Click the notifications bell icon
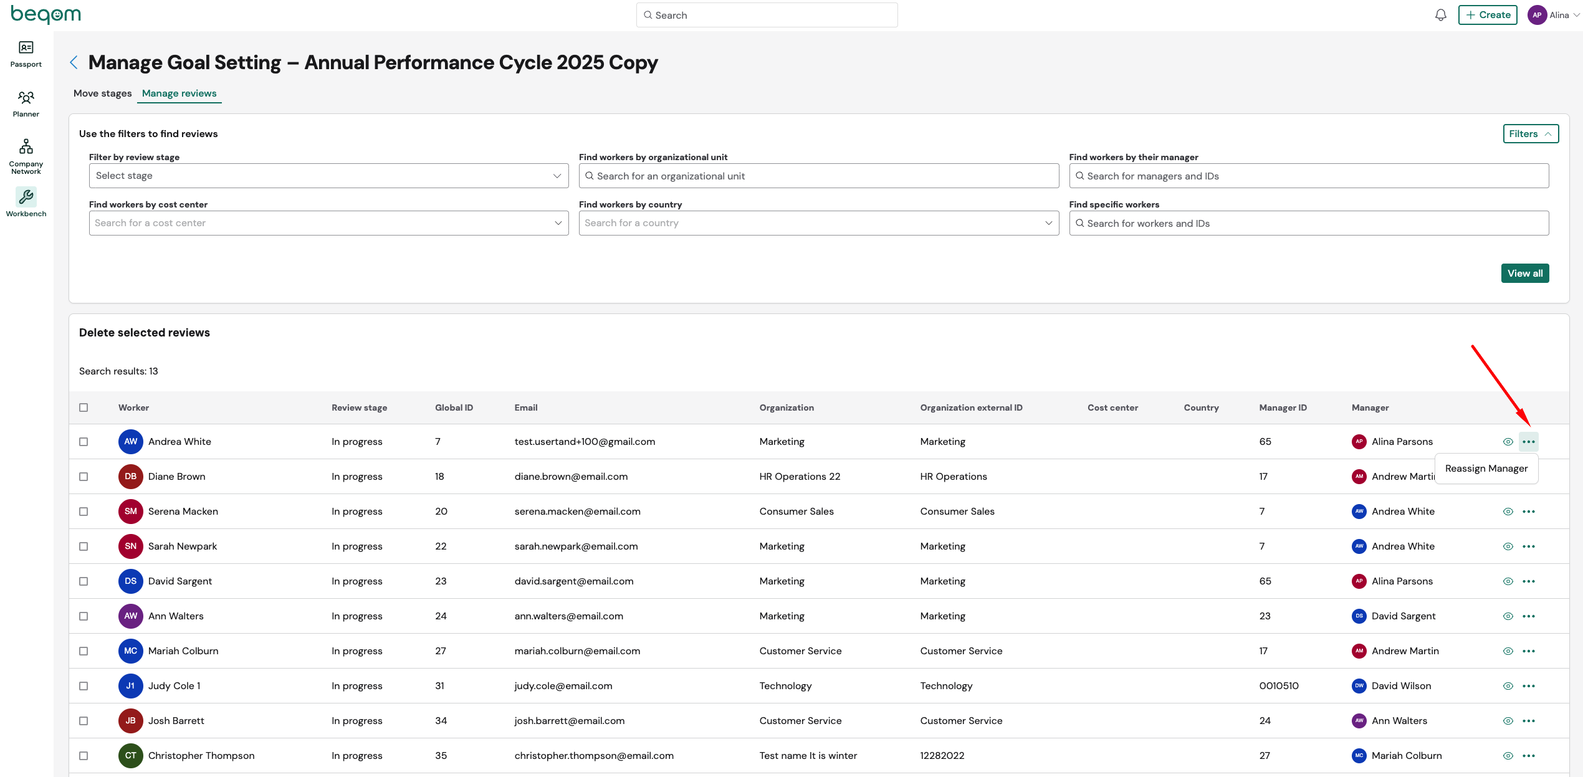Viewport: 1583px width, 777px height. pyautogui.click(x=1440, y=15)
